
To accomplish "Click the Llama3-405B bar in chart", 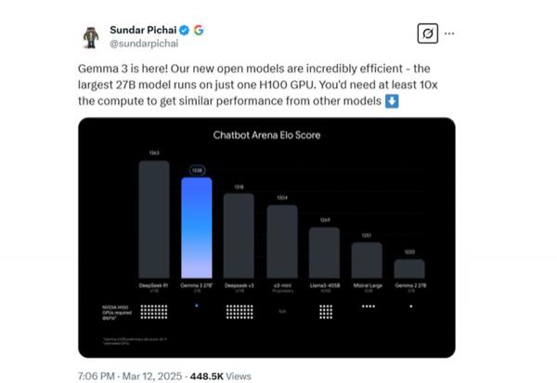I will (x=324, y=252).
